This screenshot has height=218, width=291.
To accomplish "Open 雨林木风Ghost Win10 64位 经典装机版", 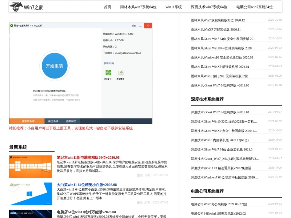I will point(223,48).
